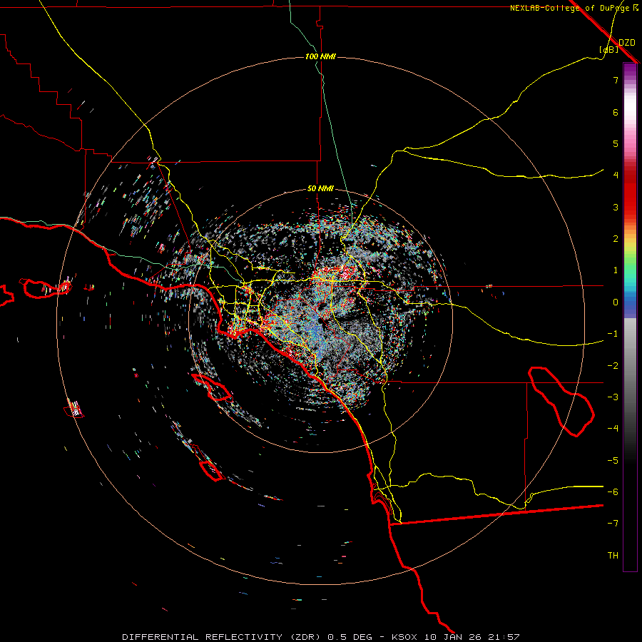
Task: Click the -4 value on the color scale
Action: point(613,429)
